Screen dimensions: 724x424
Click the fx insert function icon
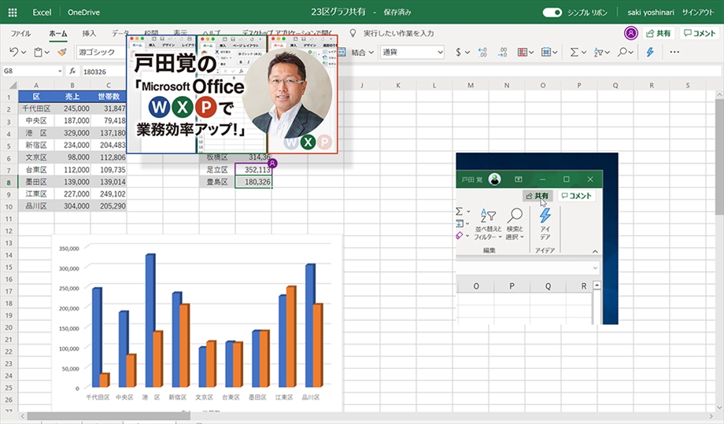(72, 71)
